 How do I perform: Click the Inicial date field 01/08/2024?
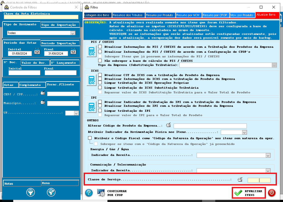20,54
